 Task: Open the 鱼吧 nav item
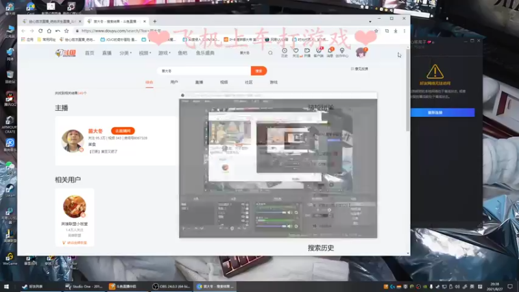tap(182, 53)
